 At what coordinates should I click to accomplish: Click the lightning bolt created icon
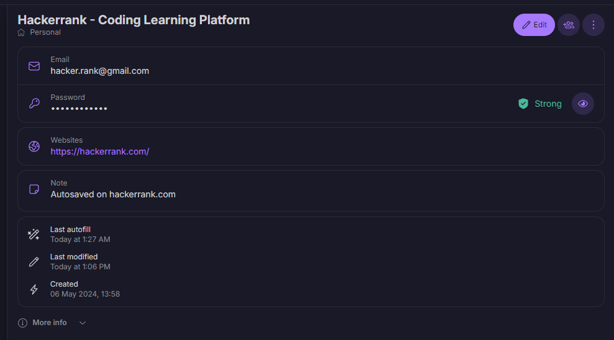34,289
